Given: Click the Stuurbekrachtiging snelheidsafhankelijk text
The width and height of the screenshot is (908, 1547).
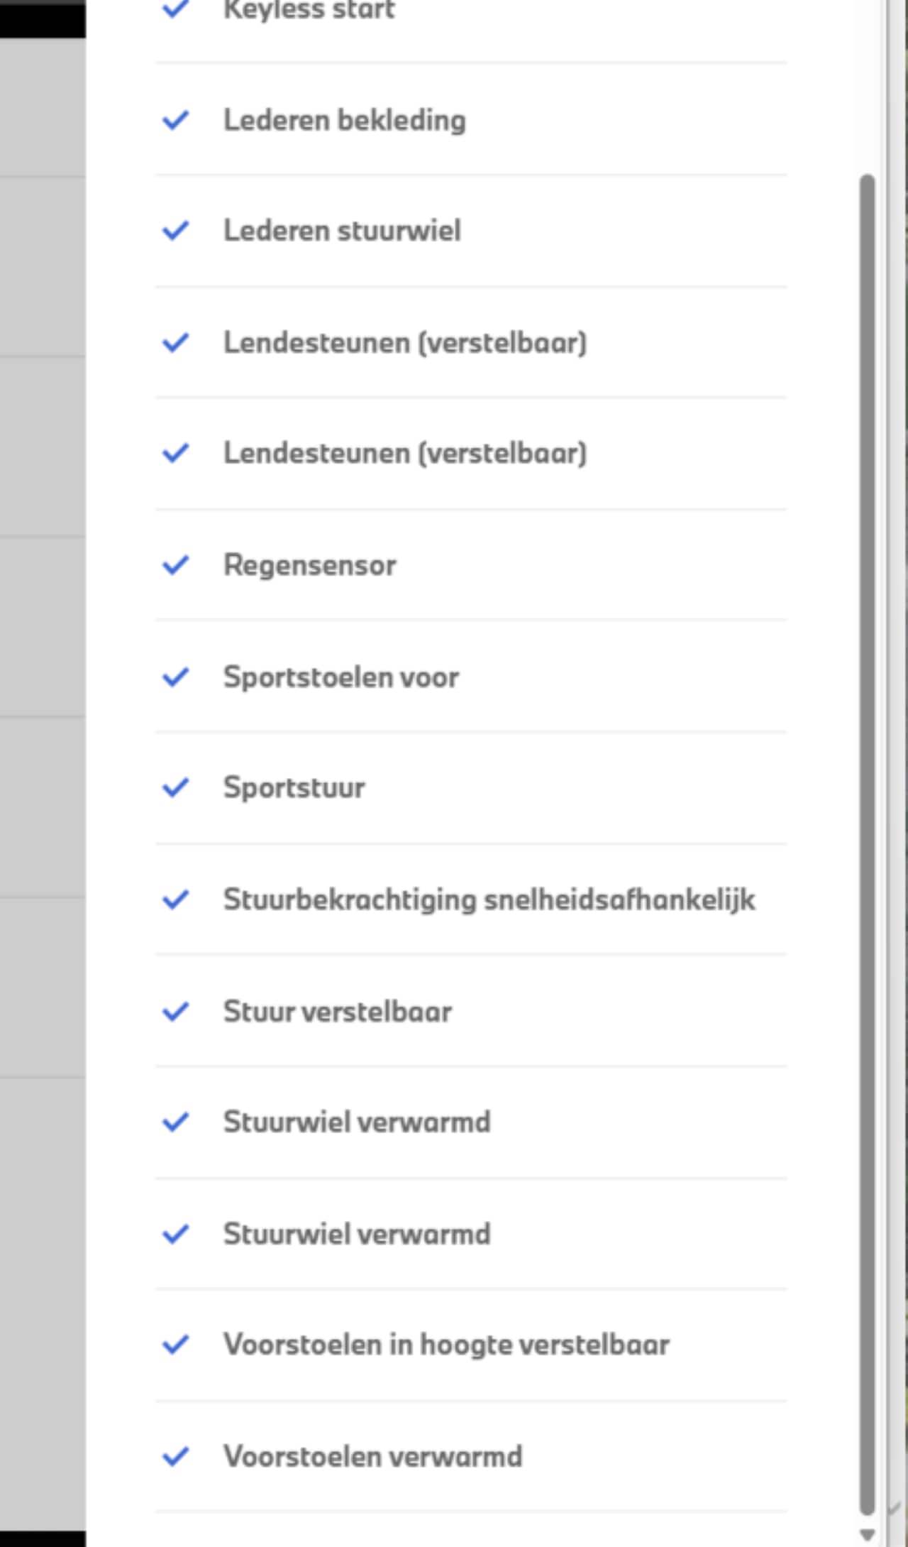Looking at the screenshot, I should click(489, 900).
